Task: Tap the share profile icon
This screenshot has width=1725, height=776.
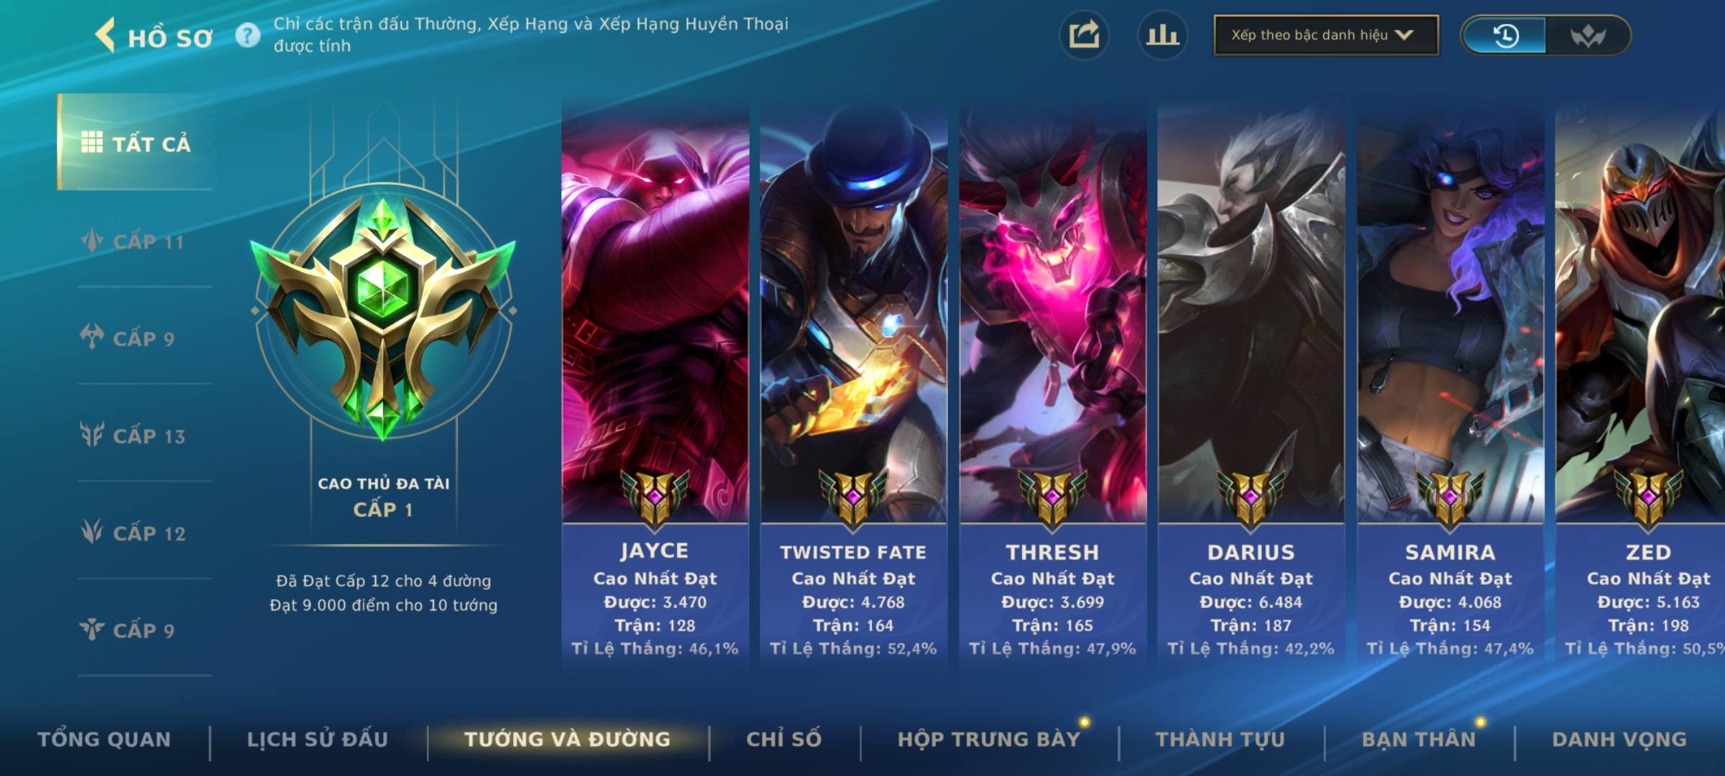Action: tap(1084, 35)
